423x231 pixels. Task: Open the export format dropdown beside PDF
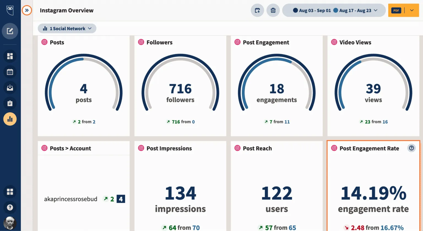pos(411,10)
